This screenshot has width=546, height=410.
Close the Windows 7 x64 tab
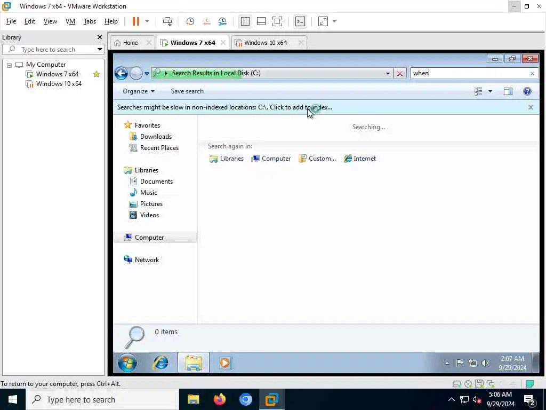[x=223, y=43]
